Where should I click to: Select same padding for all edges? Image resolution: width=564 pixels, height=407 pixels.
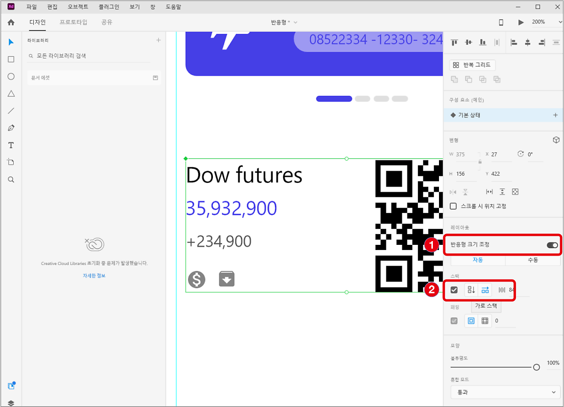tap(471, 321)
